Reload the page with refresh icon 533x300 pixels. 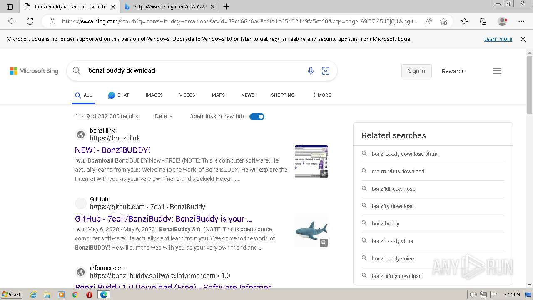[30, 21]
